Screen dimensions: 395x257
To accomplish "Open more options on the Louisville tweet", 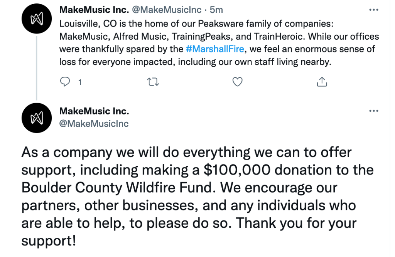I will [373, 10].
